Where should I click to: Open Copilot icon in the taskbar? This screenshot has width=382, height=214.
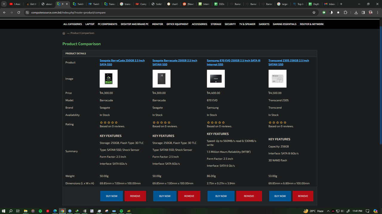(375, 211)
